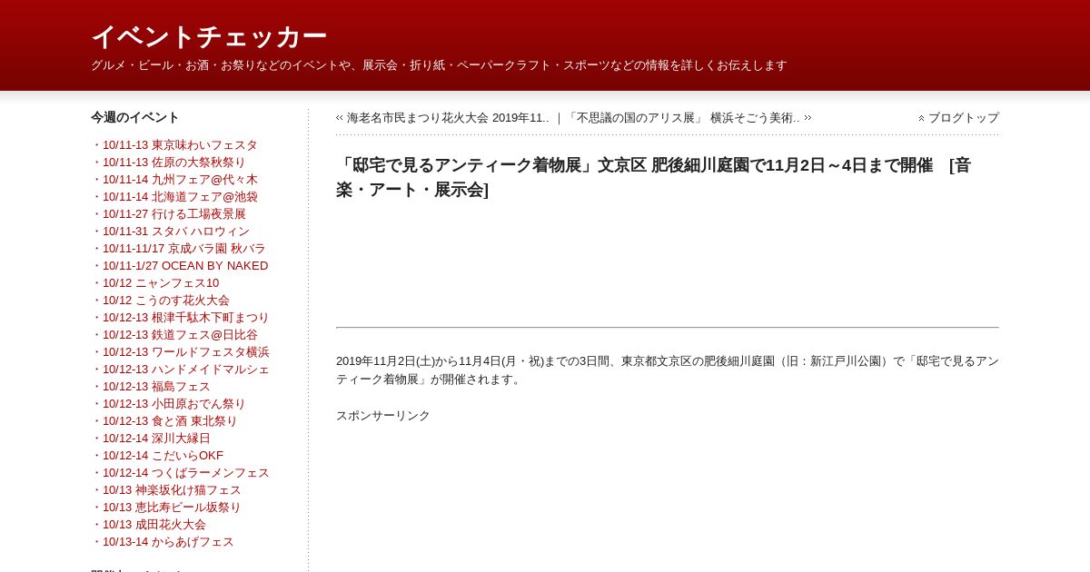
Task: Open 10/12-13 ワールドフェスタ横浜 event
Action: point(186,352)
